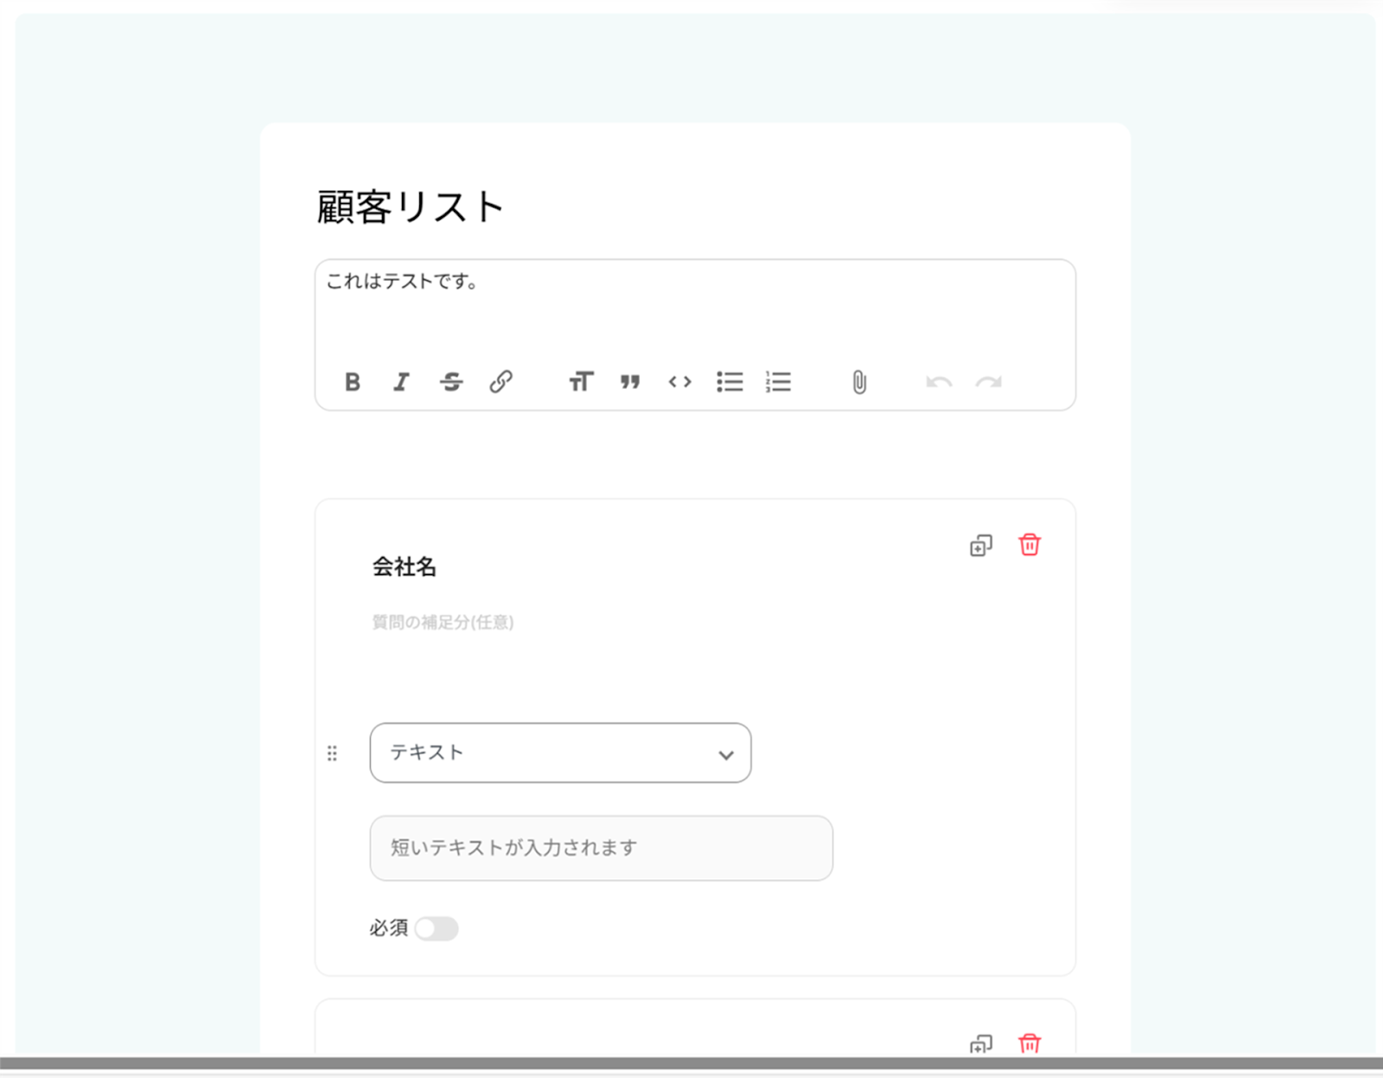Apply strikethrough formatting
The width and height of the screenshot is (1383, 1078).
tap(451, 382)
